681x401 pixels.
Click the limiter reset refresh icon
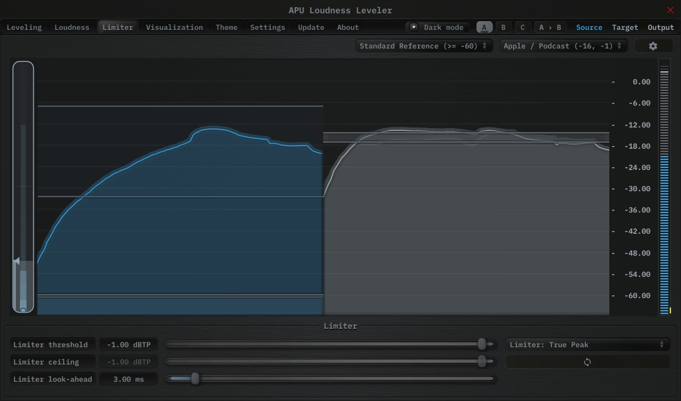coord(587,362)
